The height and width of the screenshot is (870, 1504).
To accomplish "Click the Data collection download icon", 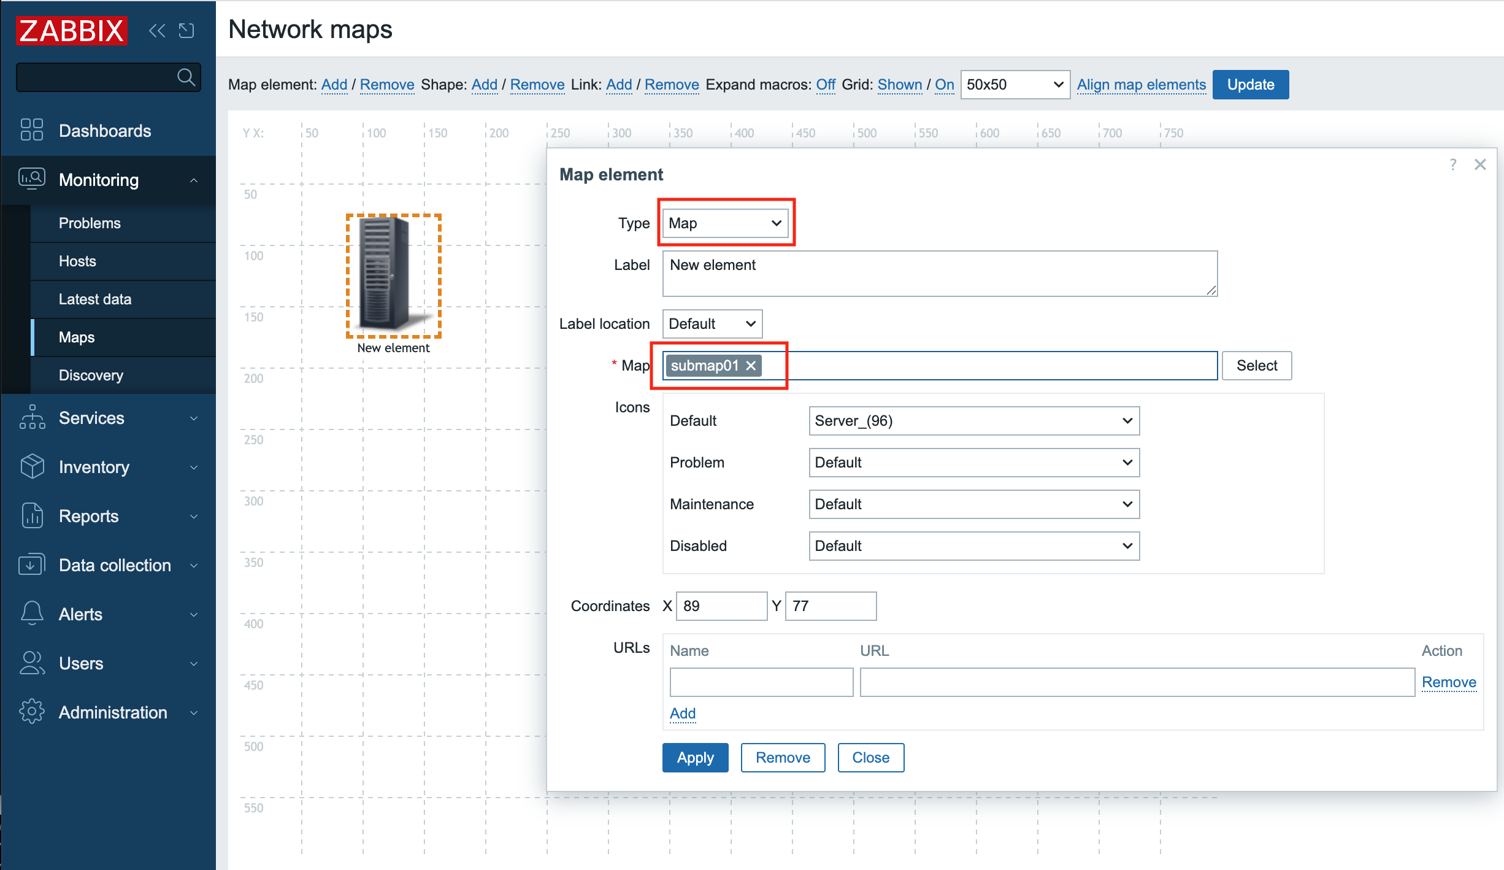I will 32,564.
